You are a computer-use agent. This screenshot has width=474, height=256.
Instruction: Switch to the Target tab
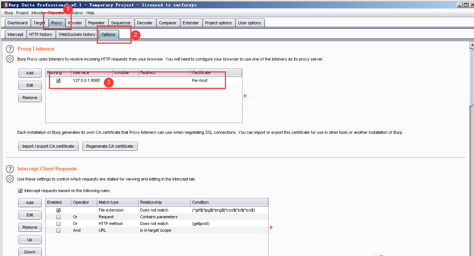[39, 23]
